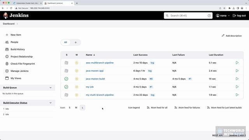Run build for my-job
Image resolution: width=249 pixels, height=140 pixels.
pos(237,87)
